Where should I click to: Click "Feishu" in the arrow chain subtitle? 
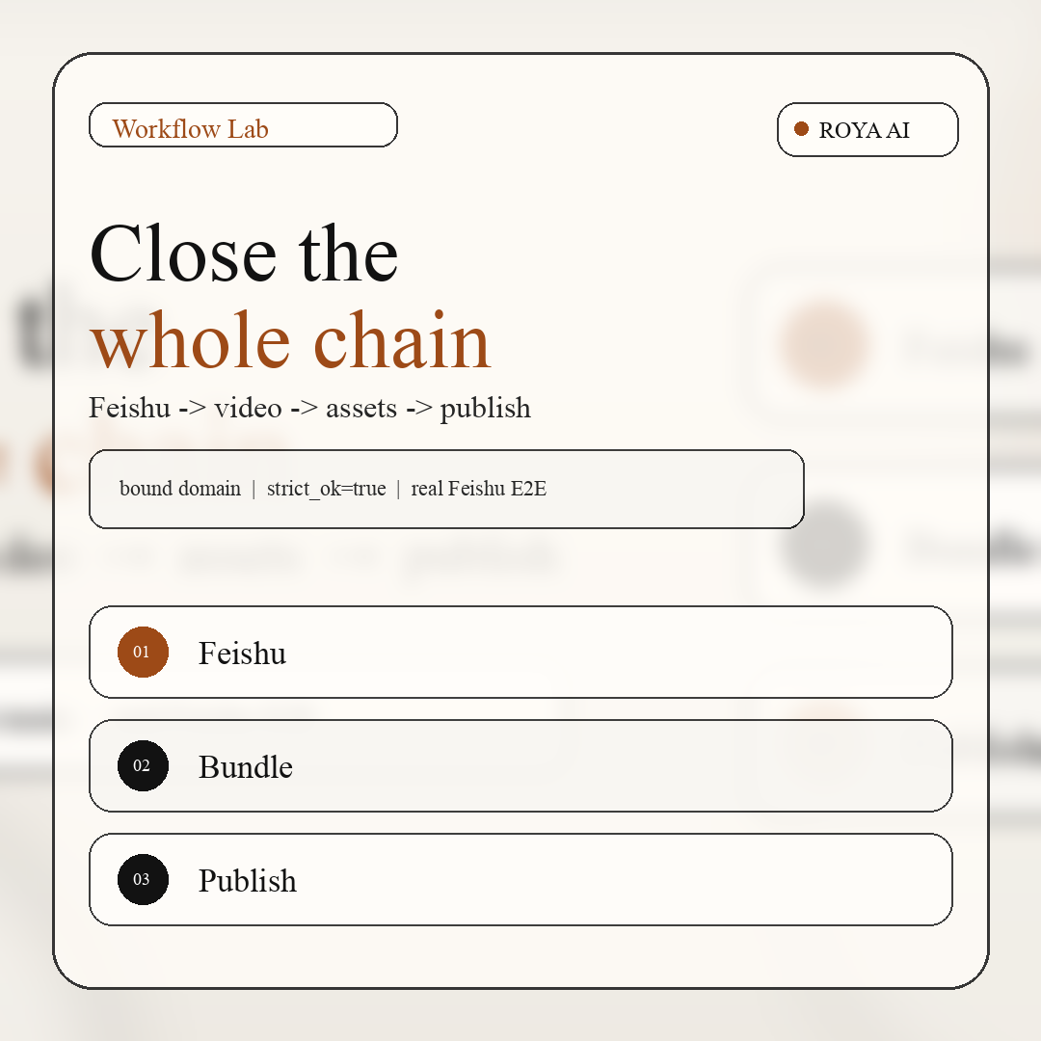pyautogui.click(x=129, y=408)
